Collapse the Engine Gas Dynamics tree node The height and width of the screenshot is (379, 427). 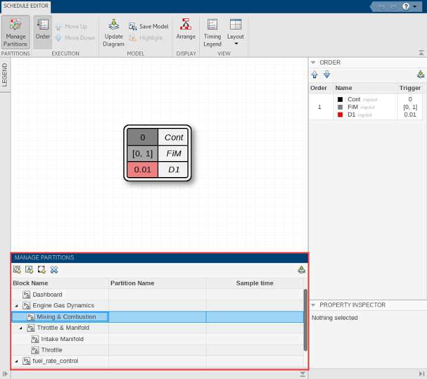16,306
